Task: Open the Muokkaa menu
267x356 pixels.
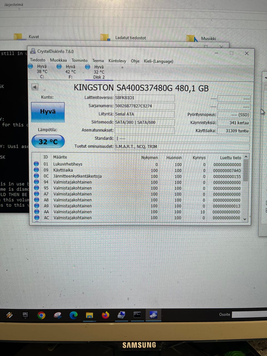Action: 58,60
